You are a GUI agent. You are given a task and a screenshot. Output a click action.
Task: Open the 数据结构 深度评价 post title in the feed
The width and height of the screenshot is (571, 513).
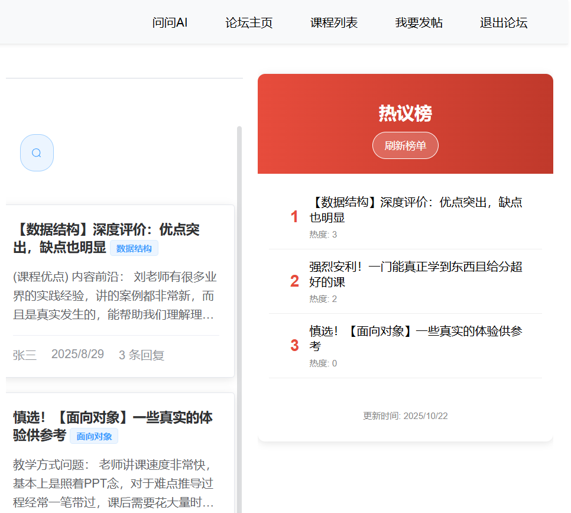pyautogui.click(x=106, y=230)
